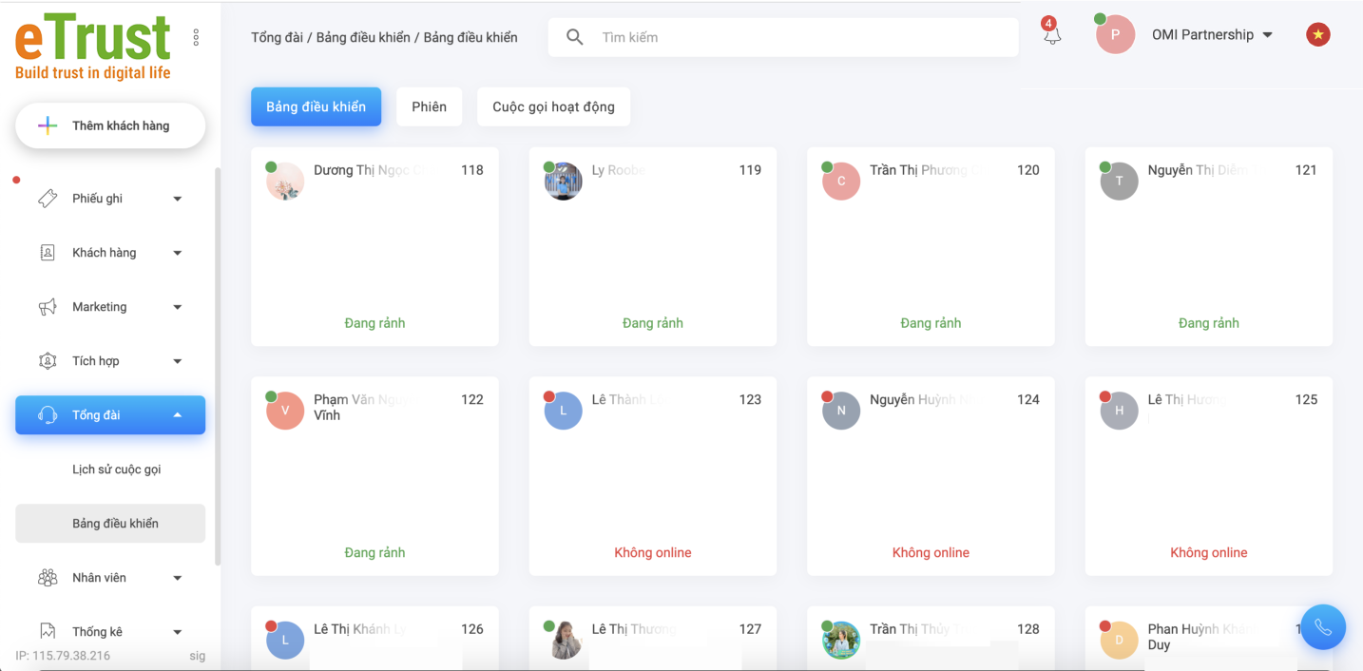This screenshot has height=671, width=1363.
Task: Open Lịch sử cuộc gọi link
Action: (117, 470)
